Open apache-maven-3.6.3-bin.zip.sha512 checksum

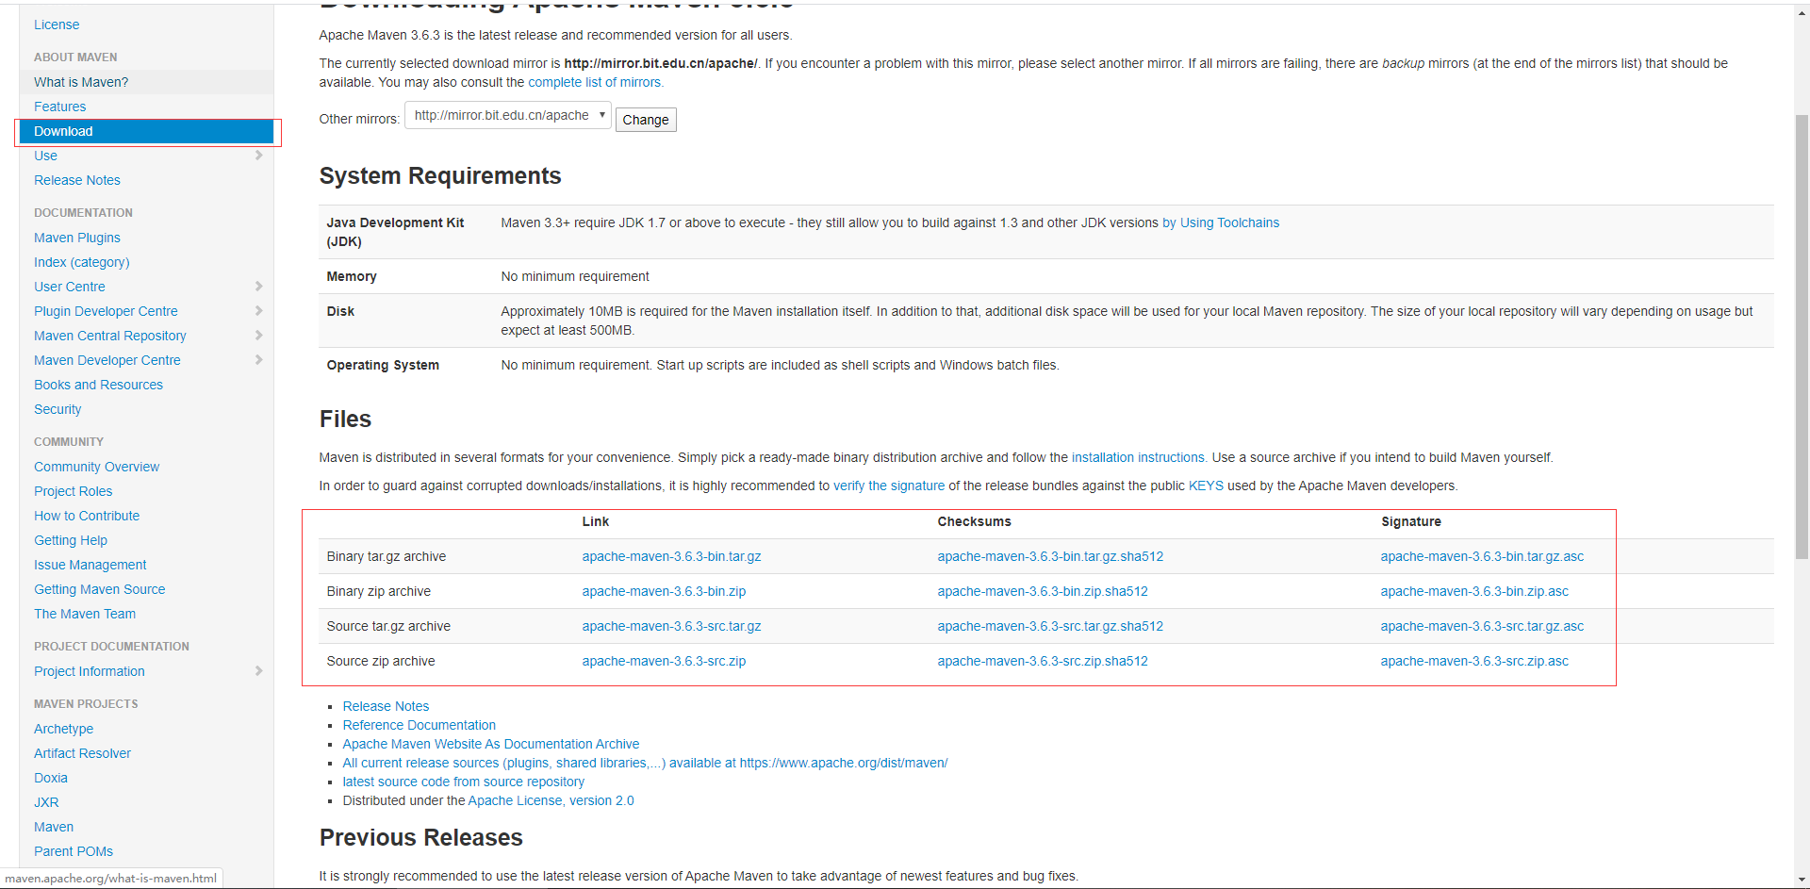pos(1043,591)
